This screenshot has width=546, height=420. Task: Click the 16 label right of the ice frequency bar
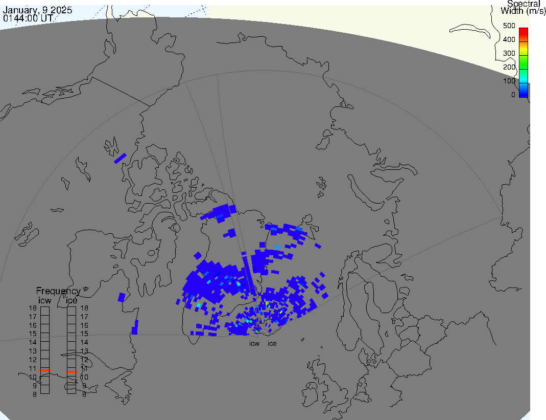84,325
